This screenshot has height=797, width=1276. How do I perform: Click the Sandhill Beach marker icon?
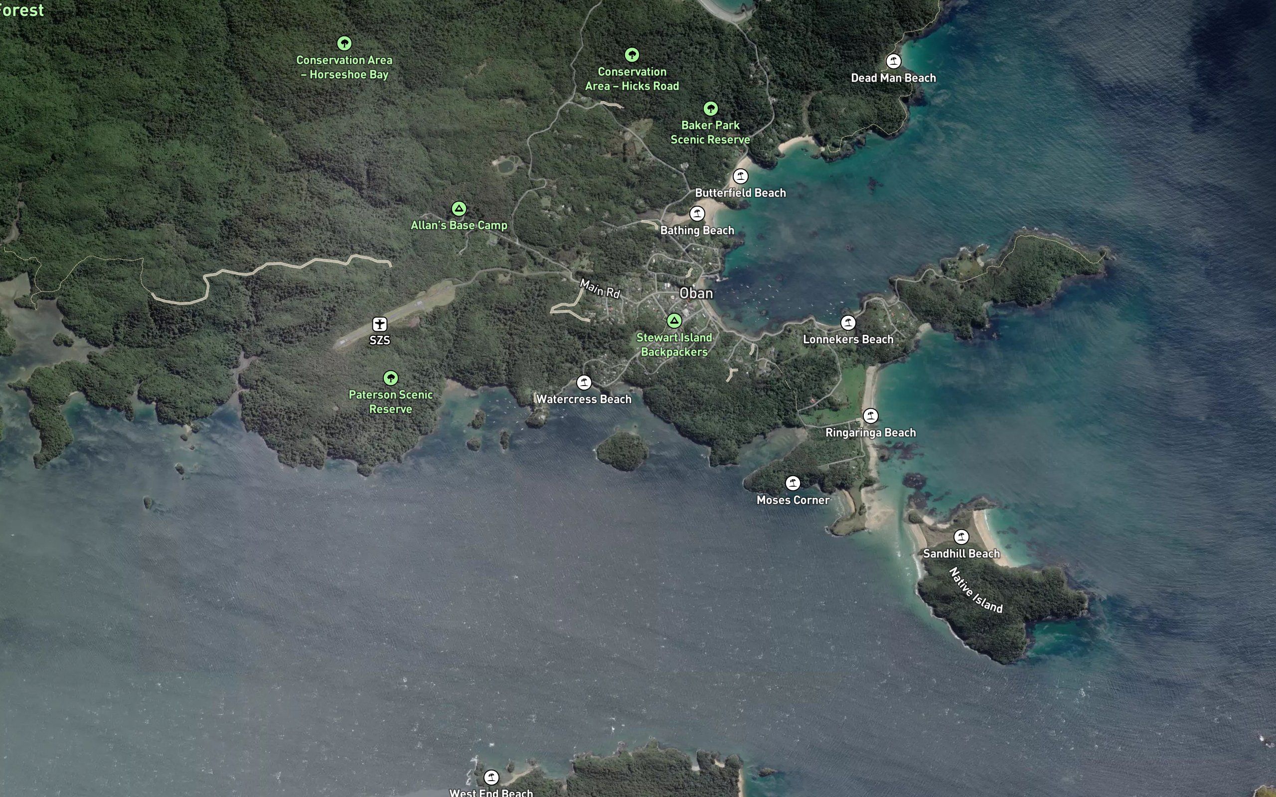(x=961, y=537)
